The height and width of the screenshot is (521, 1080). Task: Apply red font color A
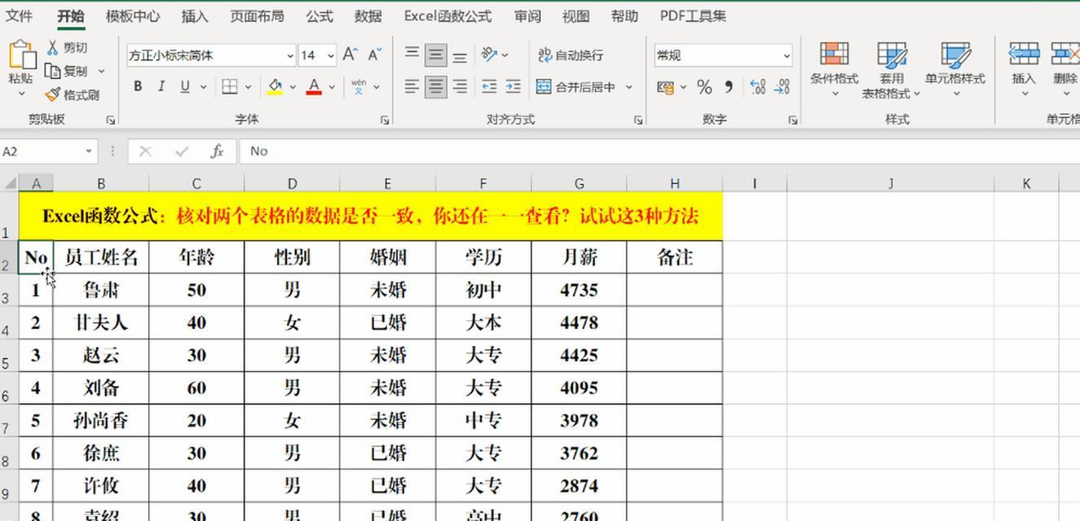pyautogui.click(x=314, y=86)
